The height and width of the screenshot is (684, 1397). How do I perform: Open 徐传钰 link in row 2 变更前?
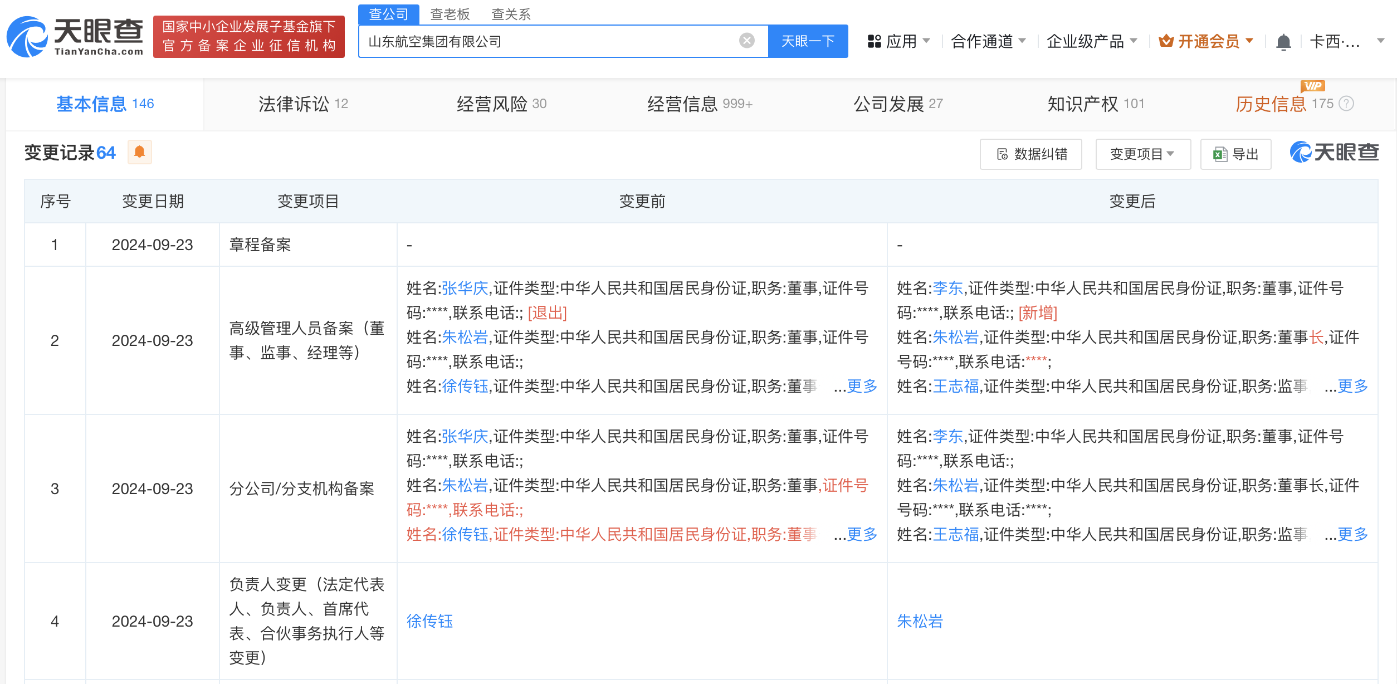pyautogui.click(x=465, y=387)
